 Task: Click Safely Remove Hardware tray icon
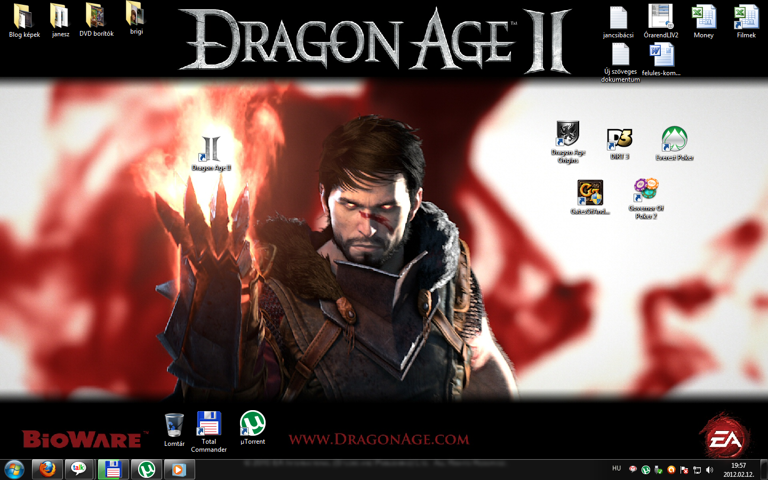click(x=658, y=470)
